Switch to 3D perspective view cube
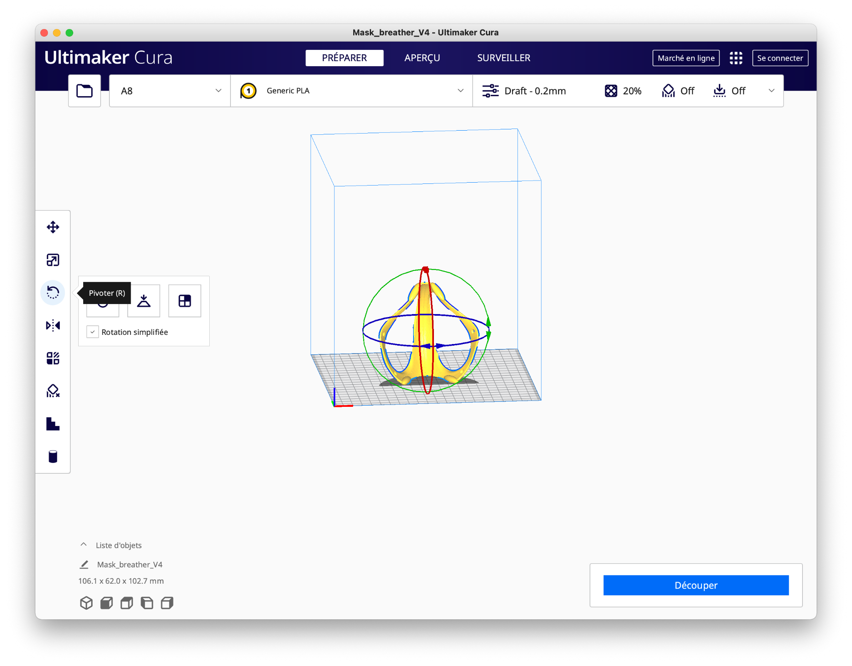This screenshot has height=666, width=852. coord(86,603)
